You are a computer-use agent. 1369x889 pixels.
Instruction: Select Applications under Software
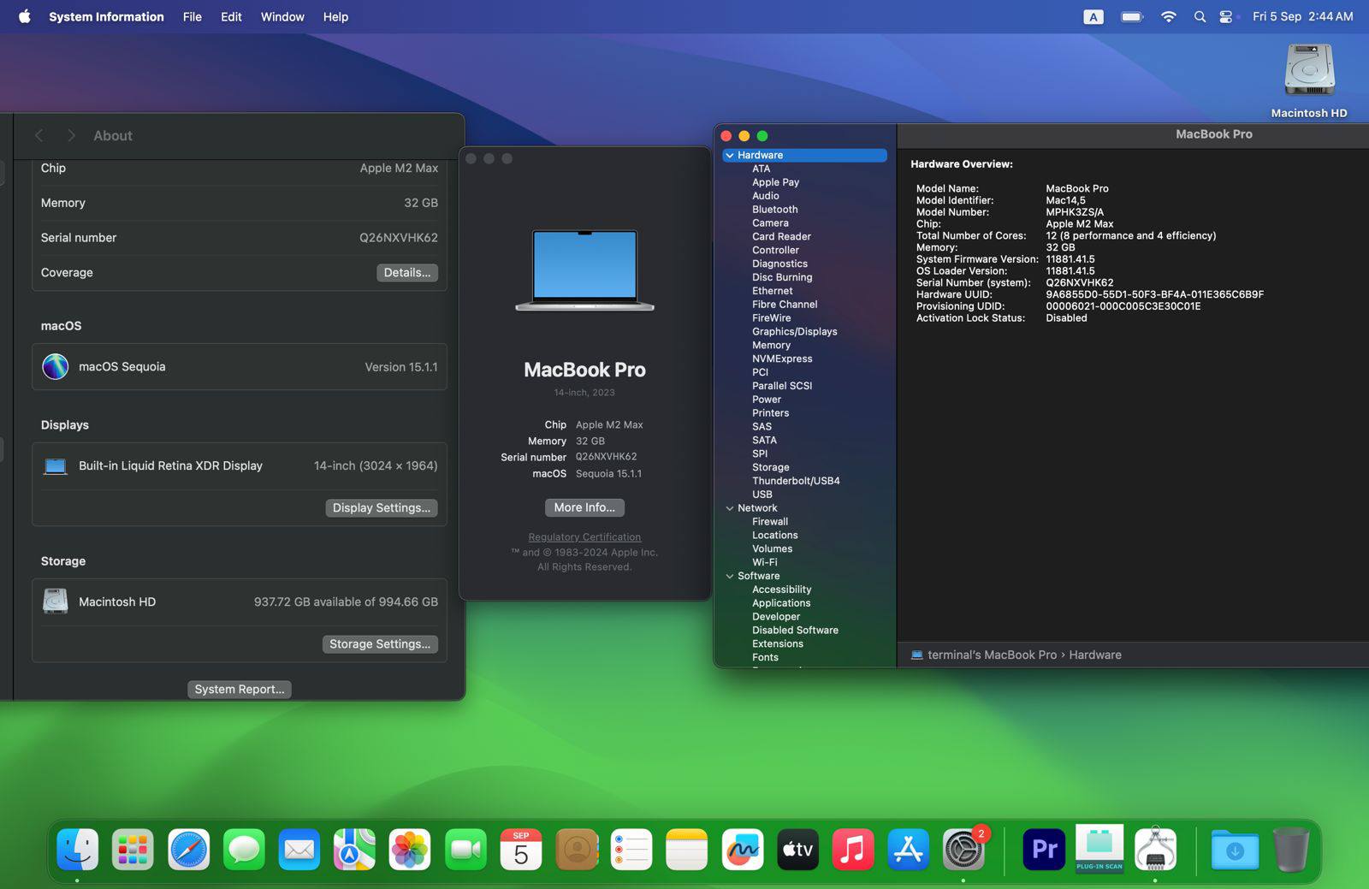click(781, 603)
